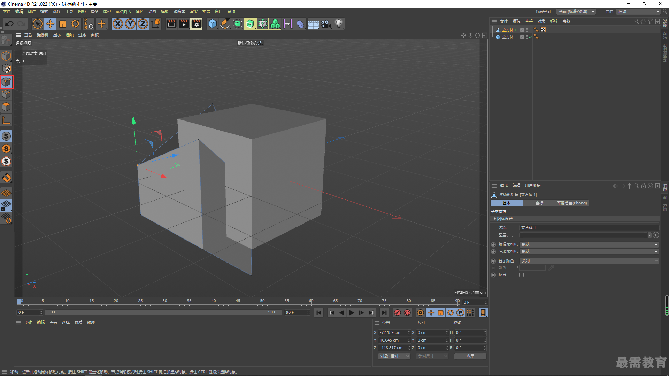Switch to Points mode
Viewport: 669px width, 376px height.
point(6,82)
